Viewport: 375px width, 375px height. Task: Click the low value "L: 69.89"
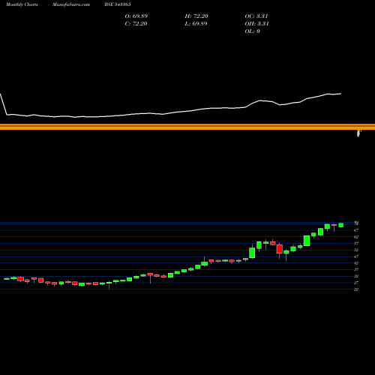pos(196,24)
